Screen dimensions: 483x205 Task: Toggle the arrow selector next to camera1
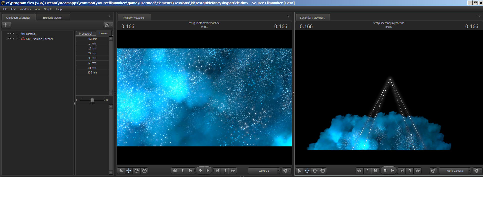[x=14, y=34]
